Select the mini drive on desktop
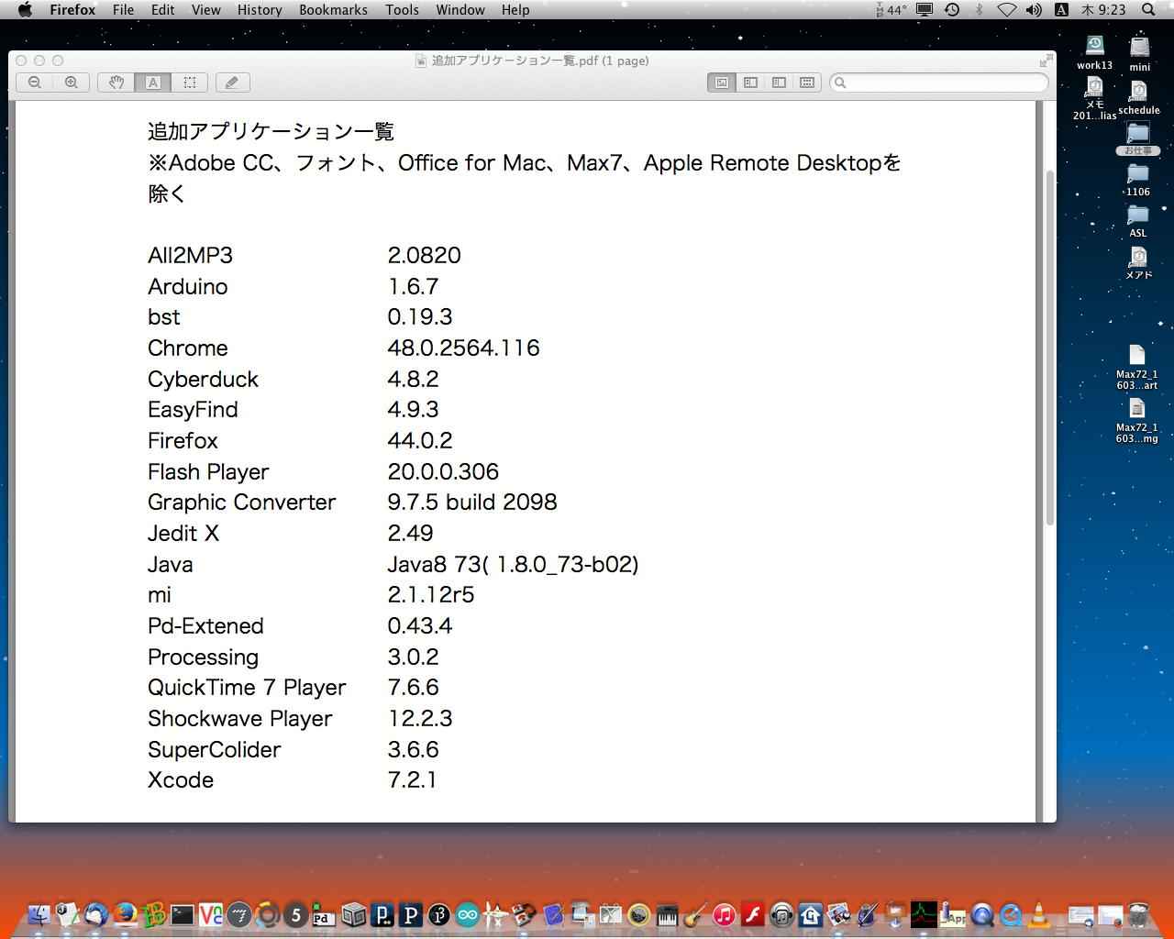This screenshot has height=939, width=1174. coord(1139,53)
